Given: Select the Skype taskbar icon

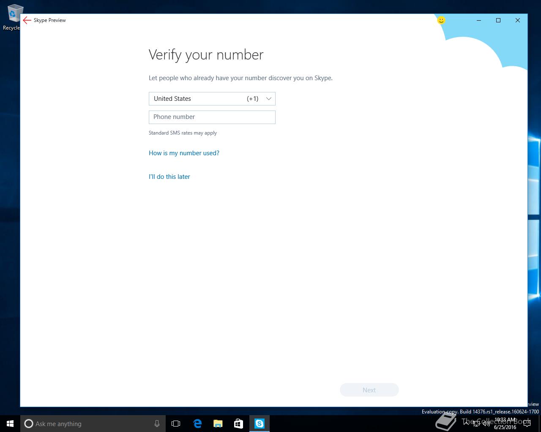Looking at the screenshot, I should coord(260,424).
